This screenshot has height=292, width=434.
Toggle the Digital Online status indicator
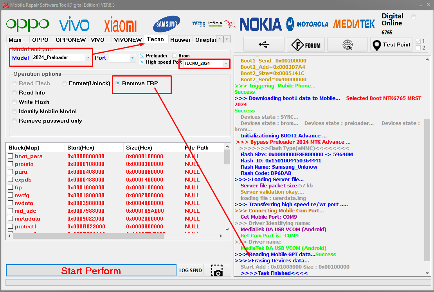414,17
